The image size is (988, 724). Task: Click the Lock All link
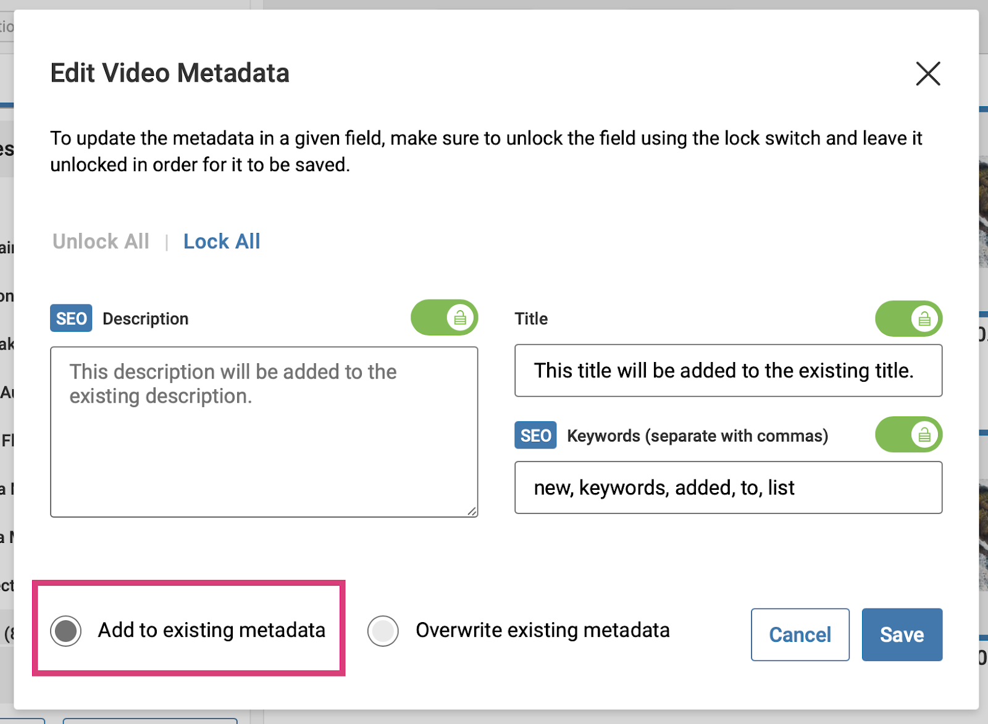click(x=222, y=241)
